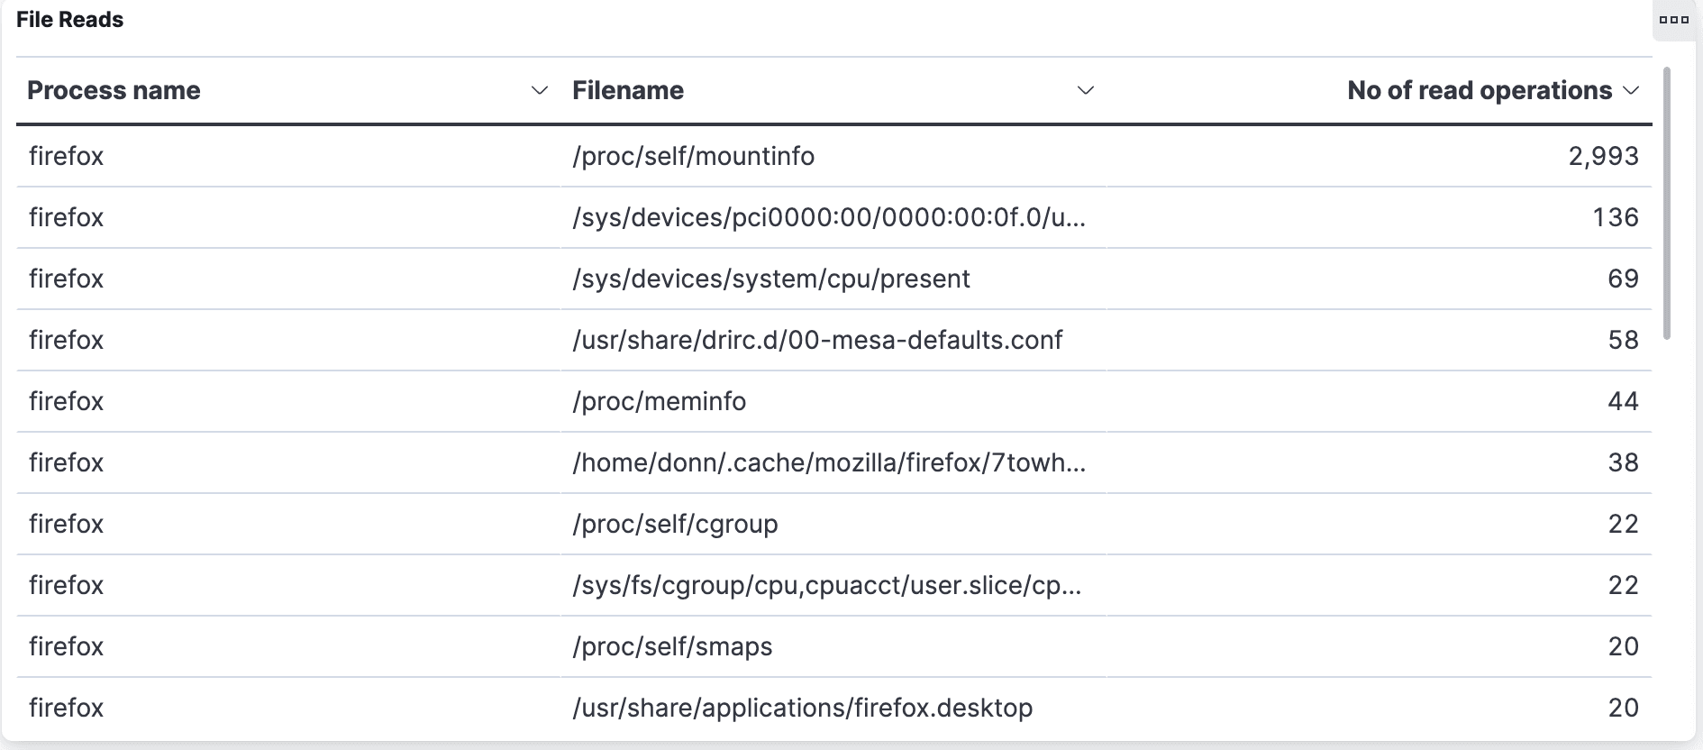This screenshot has width=1703, height=750.
Task: Click the truncated /sys/devices/pci0000 filename cell
Action: tap(828, 217)
